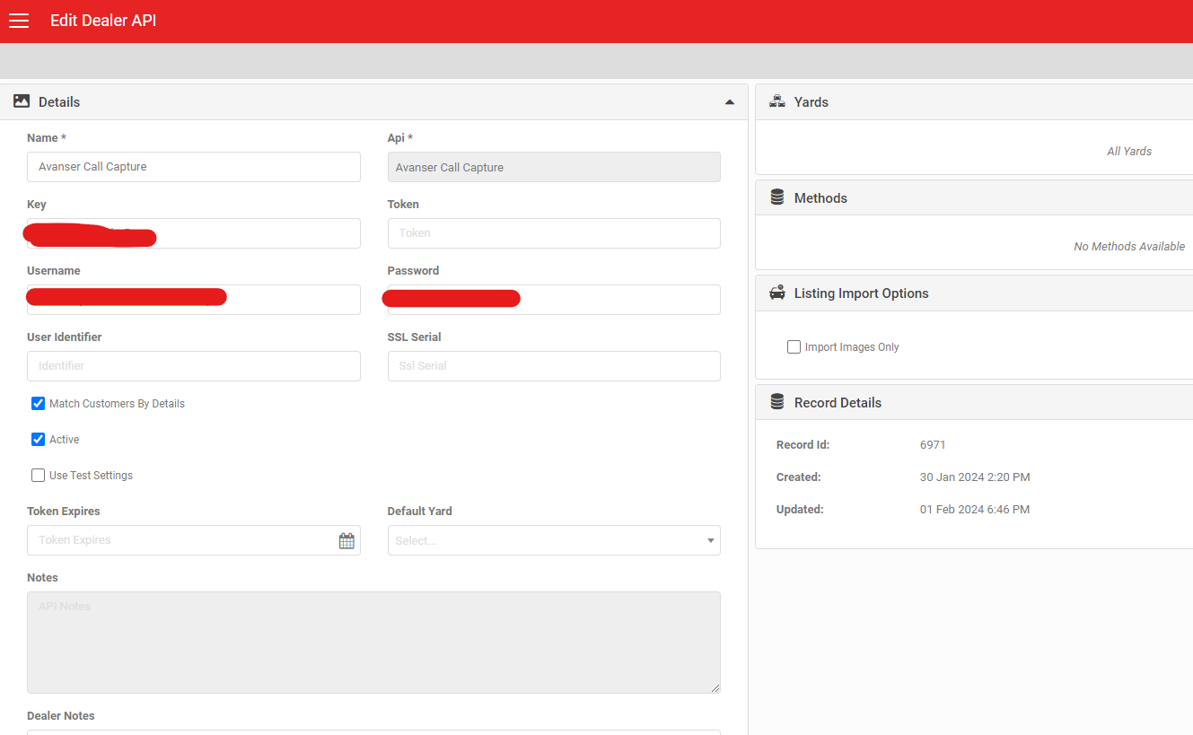This screenshot has width=1193, height=735.
Task: Focus the Key input field
Action: tap(194, 233)
